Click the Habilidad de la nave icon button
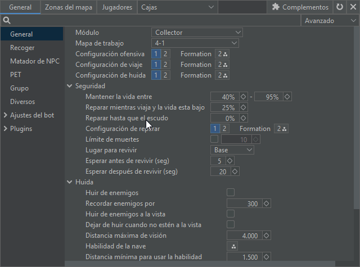 (x=233, y=247)
